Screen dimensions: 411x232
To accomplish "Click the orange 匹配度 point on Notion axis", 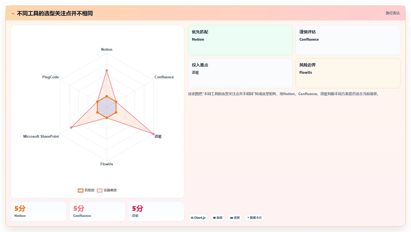I will point(107,96).
